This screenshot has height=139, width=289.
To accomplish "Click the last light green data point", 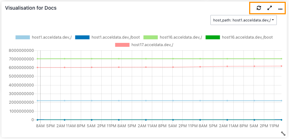I will click(x=281, y=59).
